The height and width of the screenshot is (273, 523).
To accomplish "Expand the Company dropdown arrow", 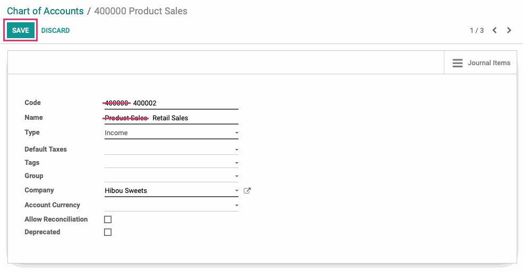I will pos(236,191).
